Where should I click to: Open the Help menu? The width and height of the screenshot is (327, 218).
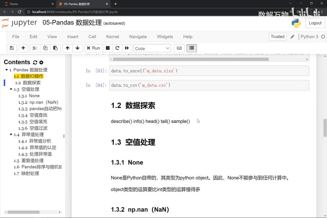(188, 37)
